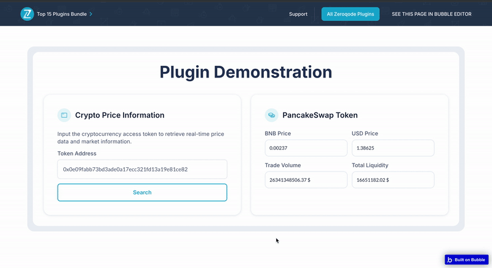The image size is (492, 268).
Task: Open the Support link
Action: [298, 14]
